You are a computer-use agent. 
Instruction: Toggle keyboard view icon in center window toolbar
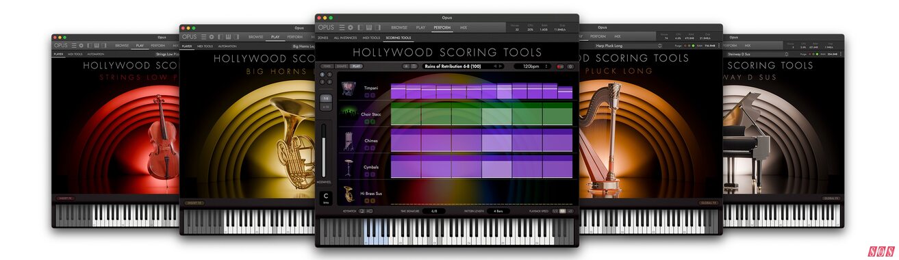click(368, 27)
